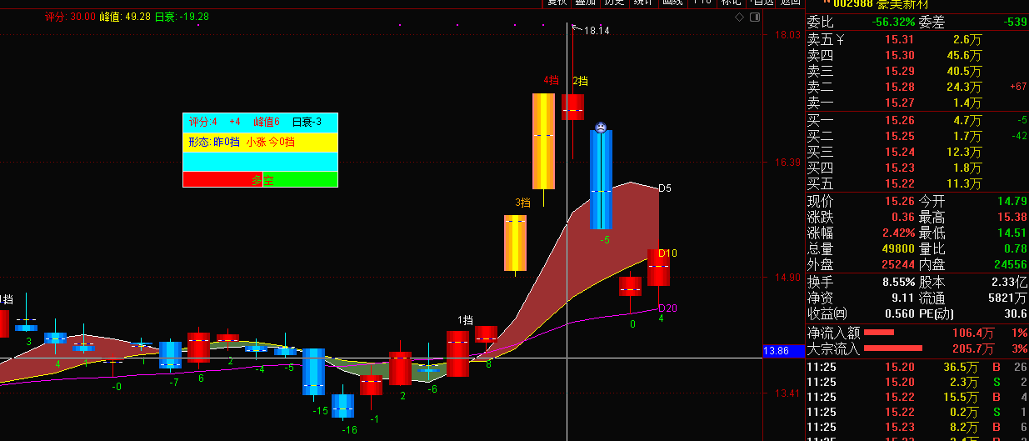Click the 流通 value 5821万
The image size is (1029, 441).
(x=1009, y=298)
